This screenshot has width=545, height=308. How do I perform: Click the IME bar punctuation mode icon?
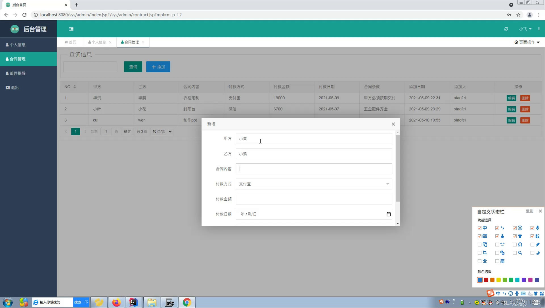point(504,294)
